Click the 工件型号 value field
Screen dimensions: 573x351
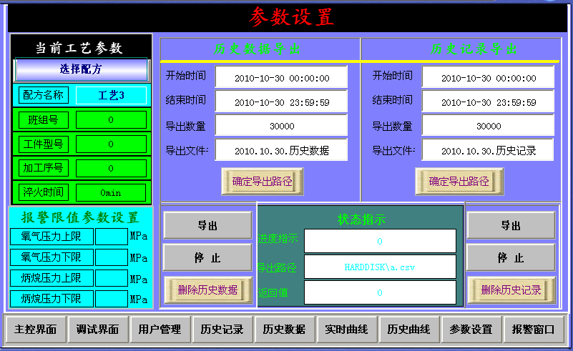point(111,144)
